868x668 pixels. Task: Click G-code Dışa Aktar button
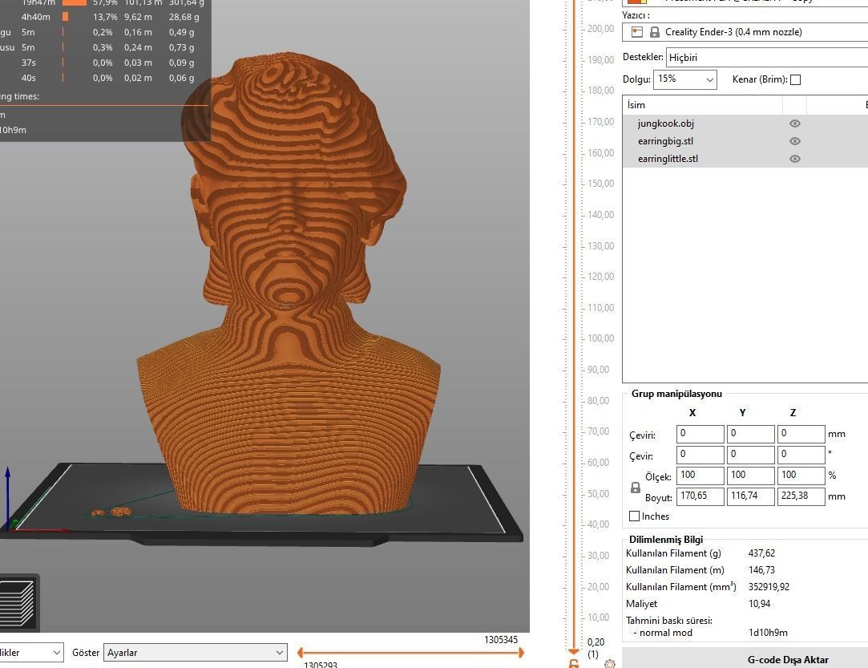(x=745, y=658)
